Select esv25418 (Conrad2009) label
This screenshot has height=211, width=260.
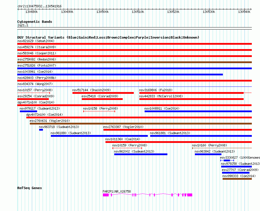(x=100, y=96)
